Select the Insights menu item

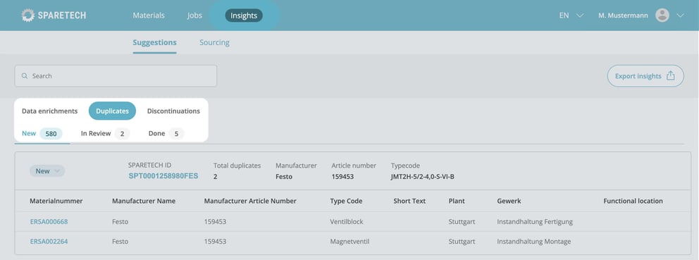(244, 16)
